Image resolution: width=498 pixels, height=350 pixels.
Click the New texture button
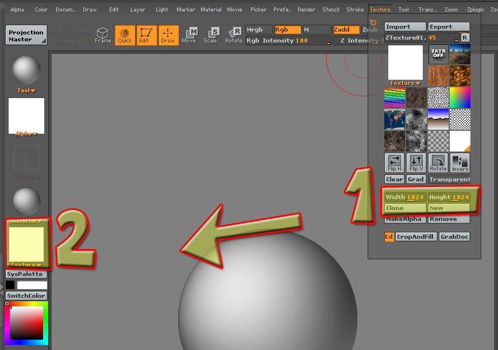click(449, 208)
